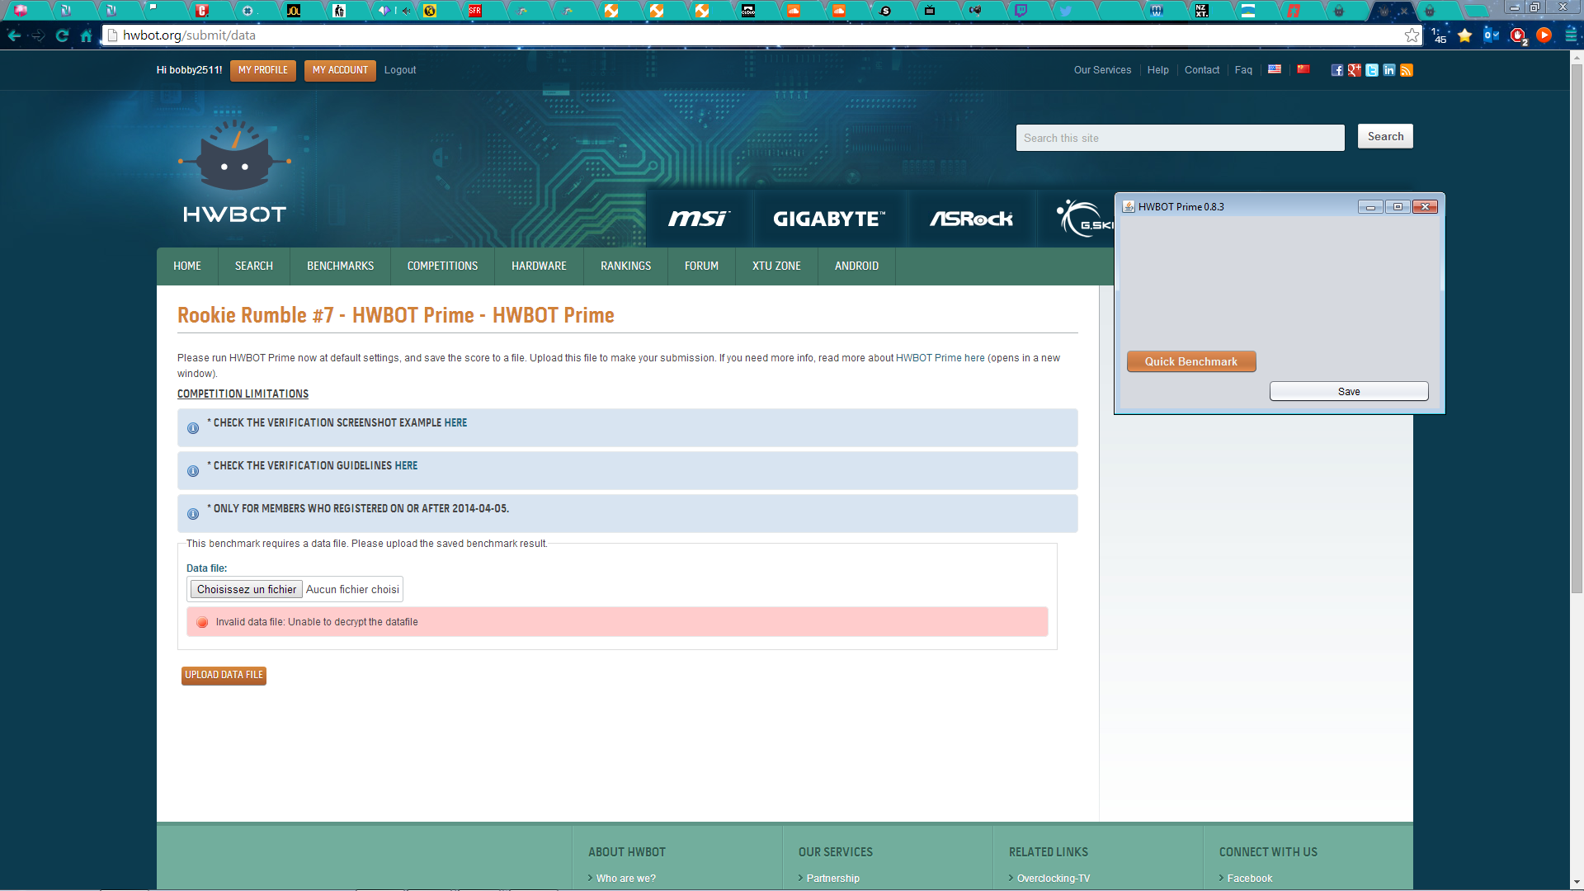Switch to the SFR browser tab
This screenshot has height=891, width=1584.
(474, 11)
